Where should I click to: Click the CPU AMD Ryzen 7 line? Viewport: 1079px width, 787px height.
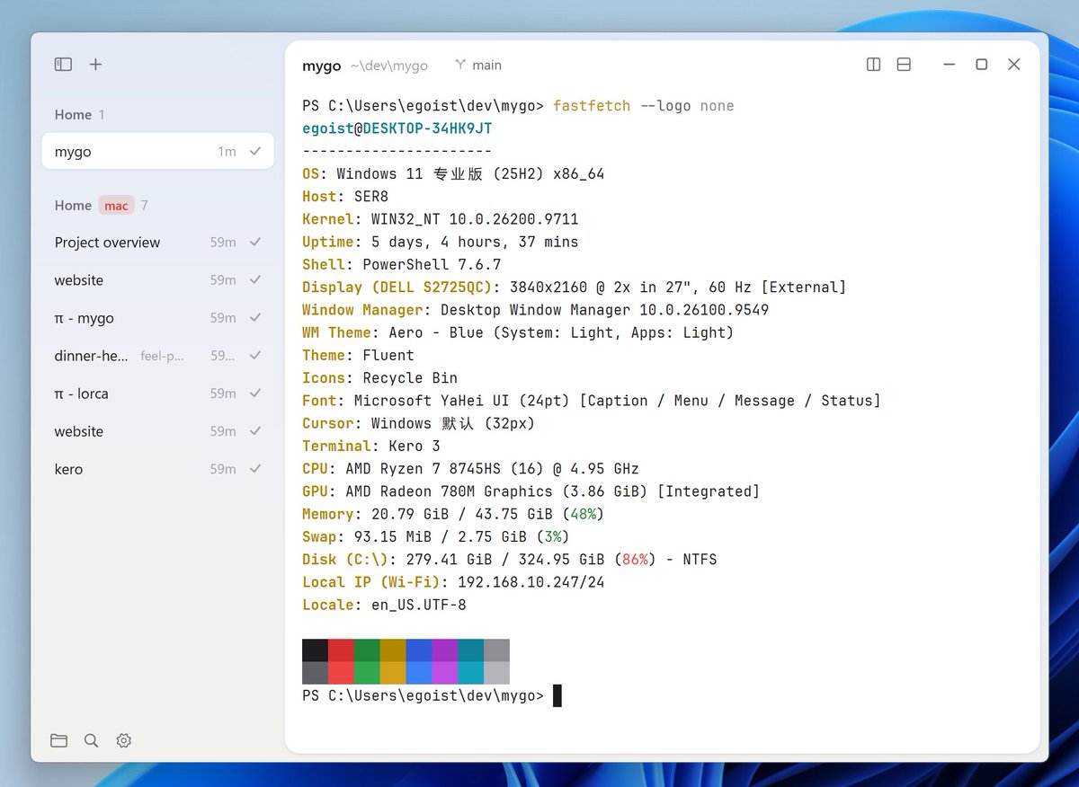tap(470, 469)
